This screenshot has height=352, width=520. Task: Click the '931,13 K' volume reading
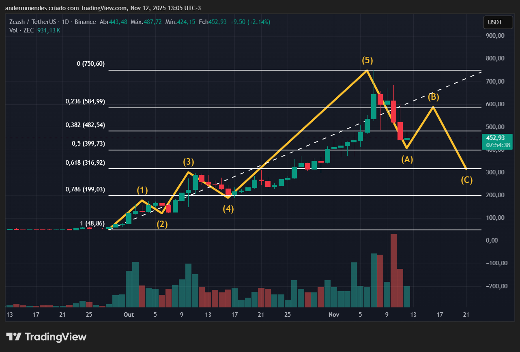48,30
